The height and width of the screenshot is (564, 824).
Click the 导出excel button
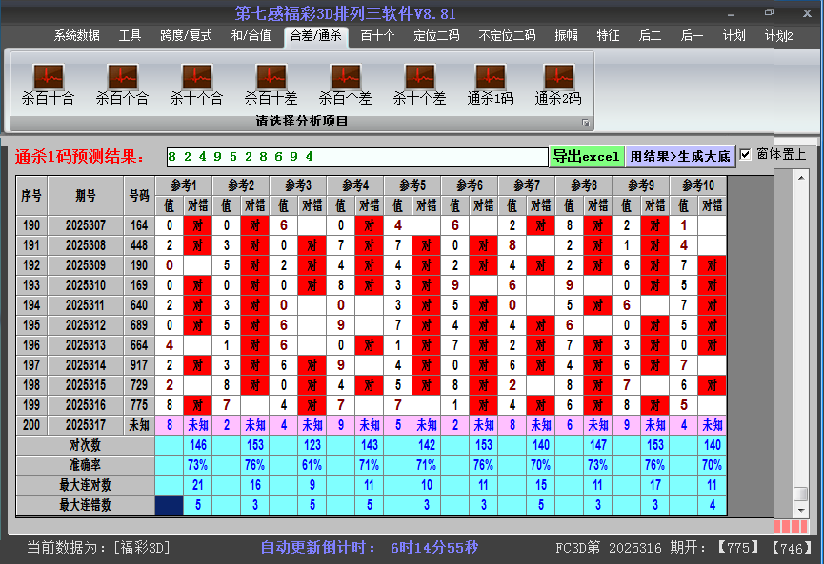pos(586,156)
